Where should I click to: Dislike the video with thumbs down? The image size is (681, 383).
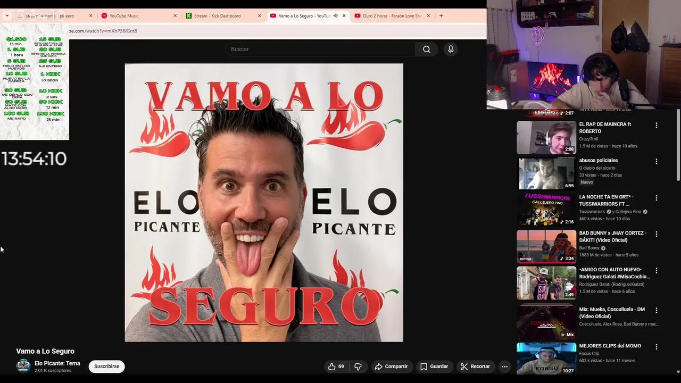[358, 367]
